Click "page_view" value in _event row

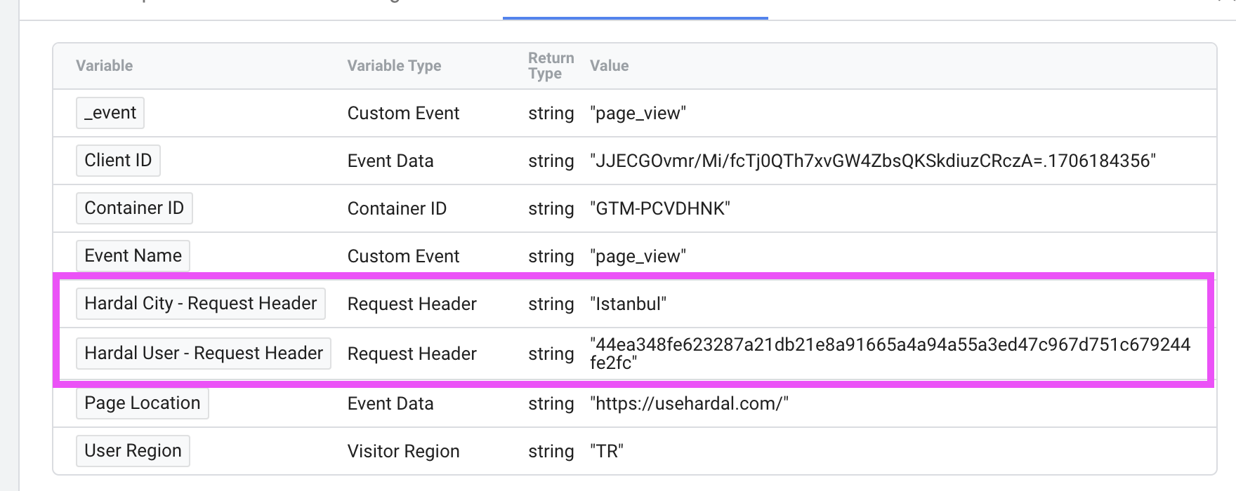638,113
